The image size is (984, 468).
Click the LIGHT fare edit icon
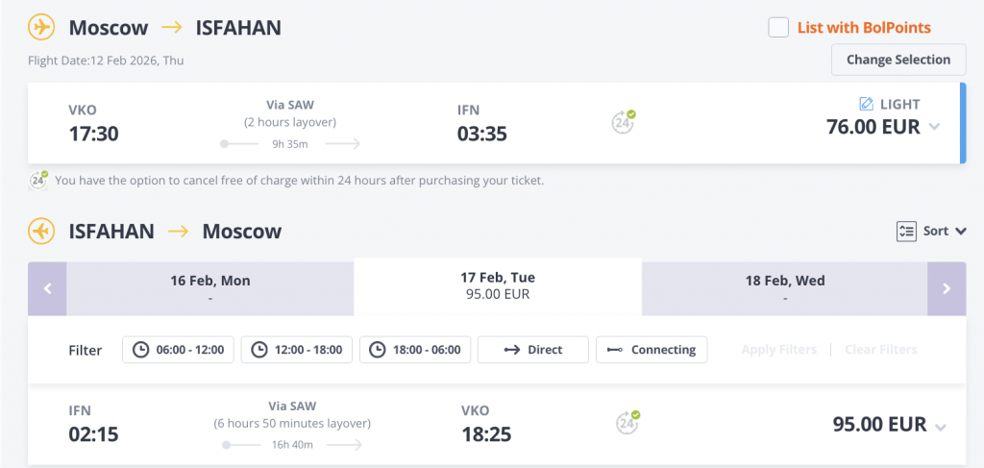click(x=866, y=104)
